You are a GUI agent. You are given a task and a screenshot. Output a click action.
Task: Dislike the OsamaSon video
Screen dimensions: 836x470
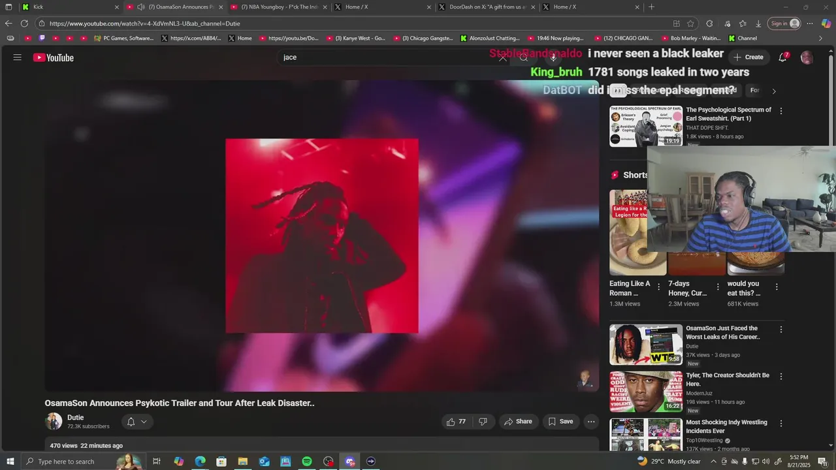[x=483, y=422]
